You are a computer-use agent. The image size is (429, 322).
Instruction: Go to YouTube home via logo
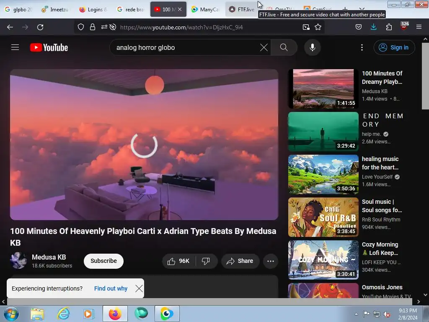click(49, 47)
